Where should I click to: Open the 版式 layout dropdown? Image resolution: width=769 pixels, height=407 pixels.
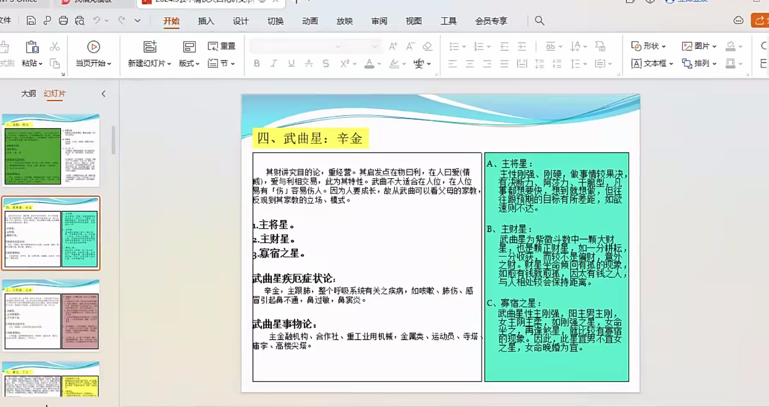pyautogui.click(x=189, y=63)
